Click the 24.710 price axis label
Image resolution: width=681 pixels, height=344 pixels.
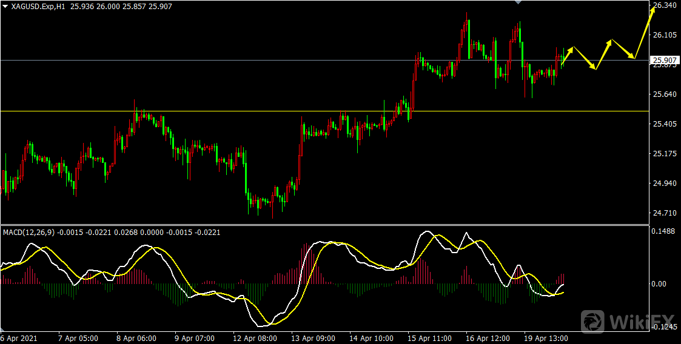click(x=664, y=213)
